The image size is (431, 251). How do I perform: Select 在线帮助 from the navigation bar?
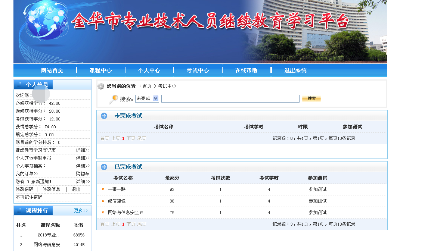click(246, 70)
